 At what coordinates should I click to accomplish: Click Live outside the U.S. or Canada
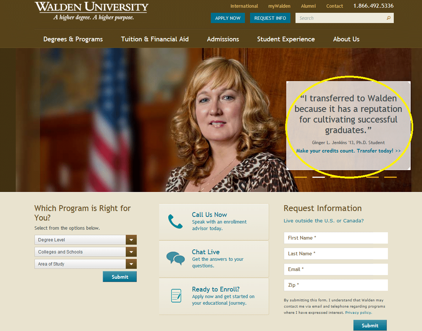pos(323,221)
